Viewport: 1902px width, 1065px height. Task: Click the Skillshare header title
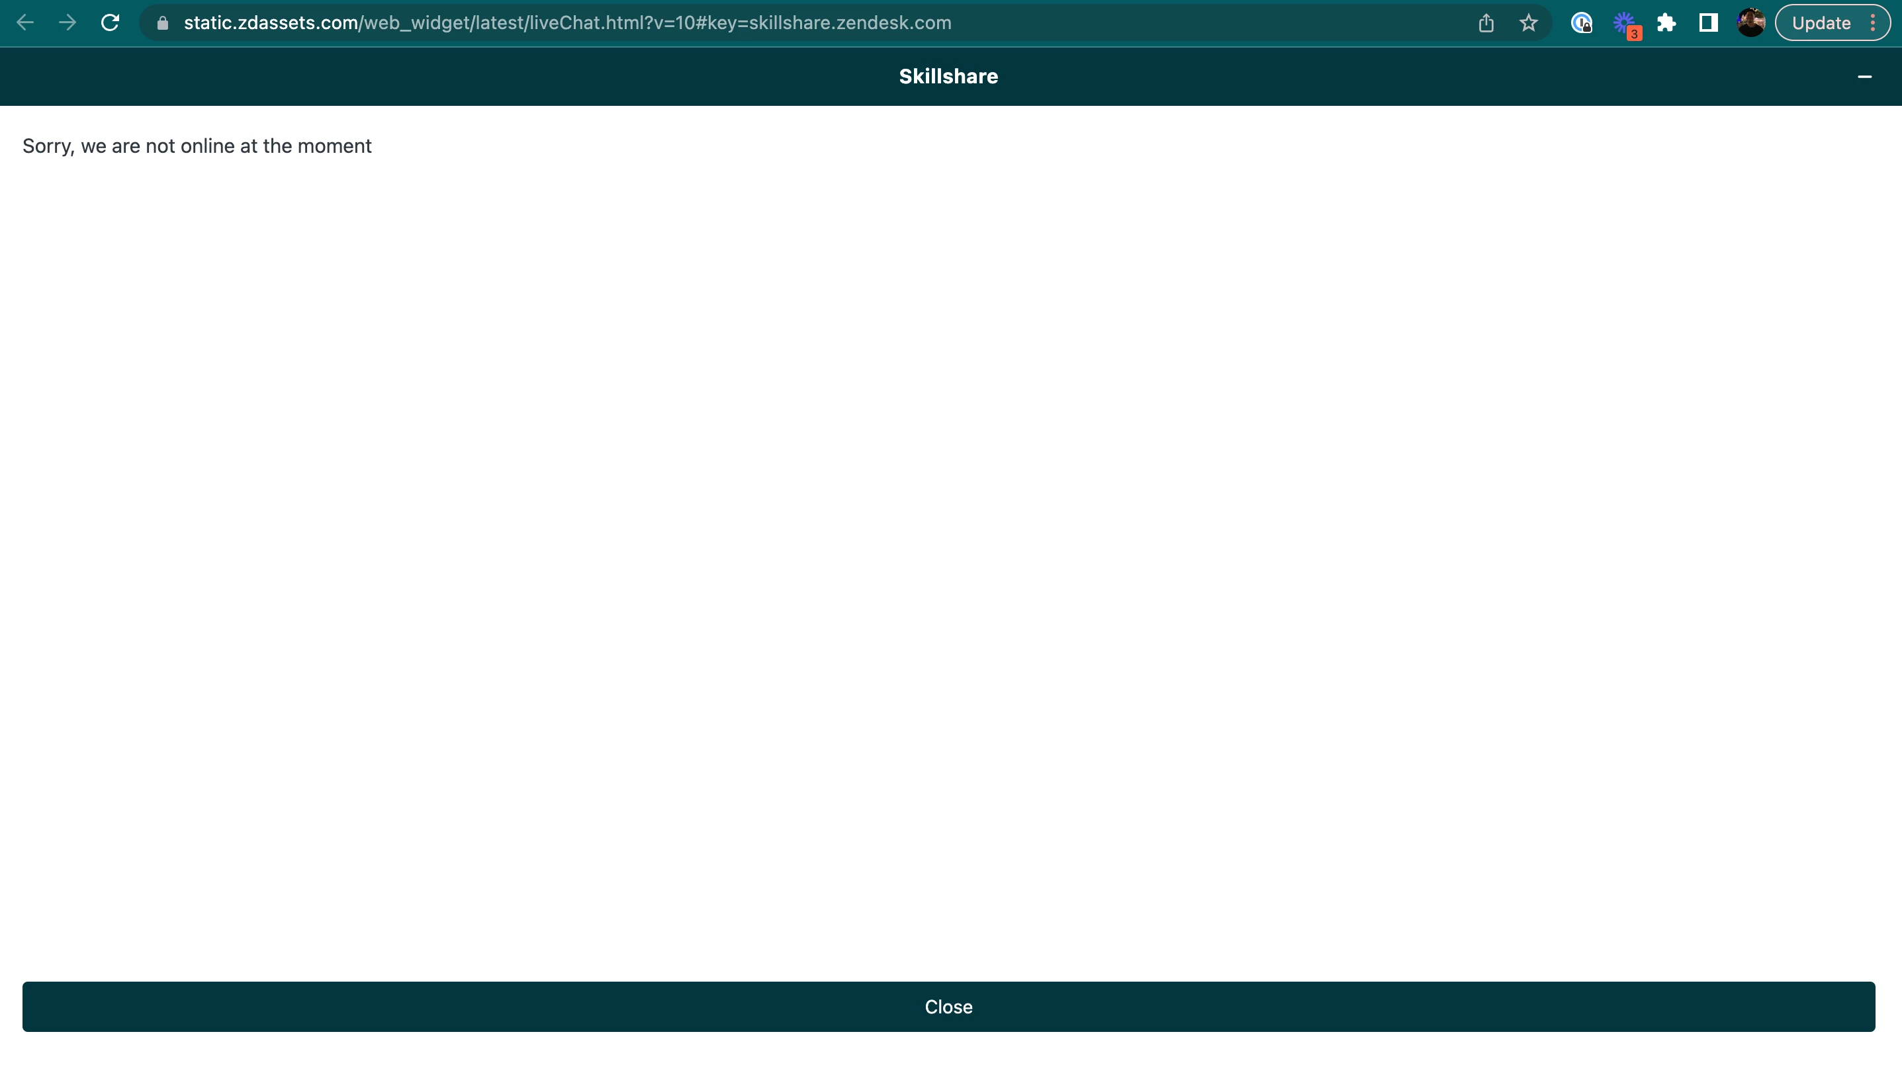coord(948,77)
